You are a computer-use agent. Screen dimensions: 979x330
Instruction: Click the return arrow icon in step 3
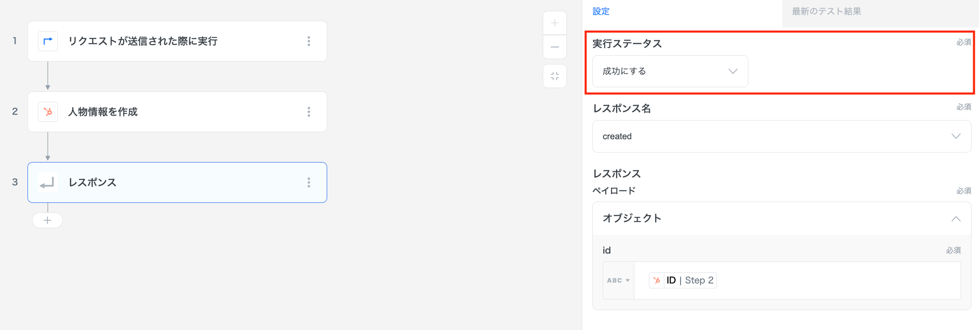coord(48,183)
